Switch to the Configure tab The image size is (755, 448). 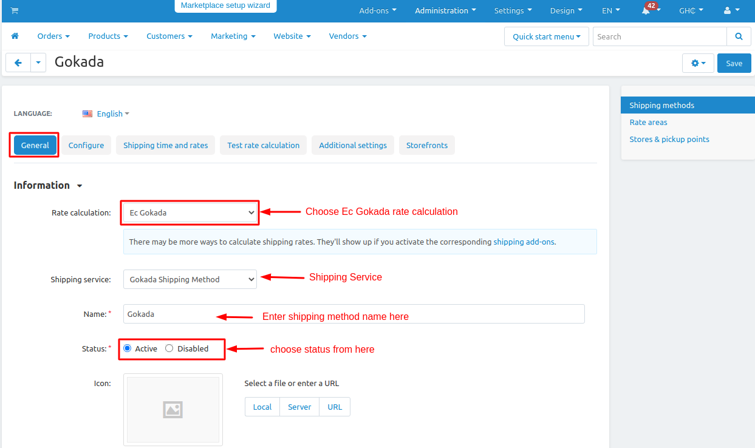86,145
